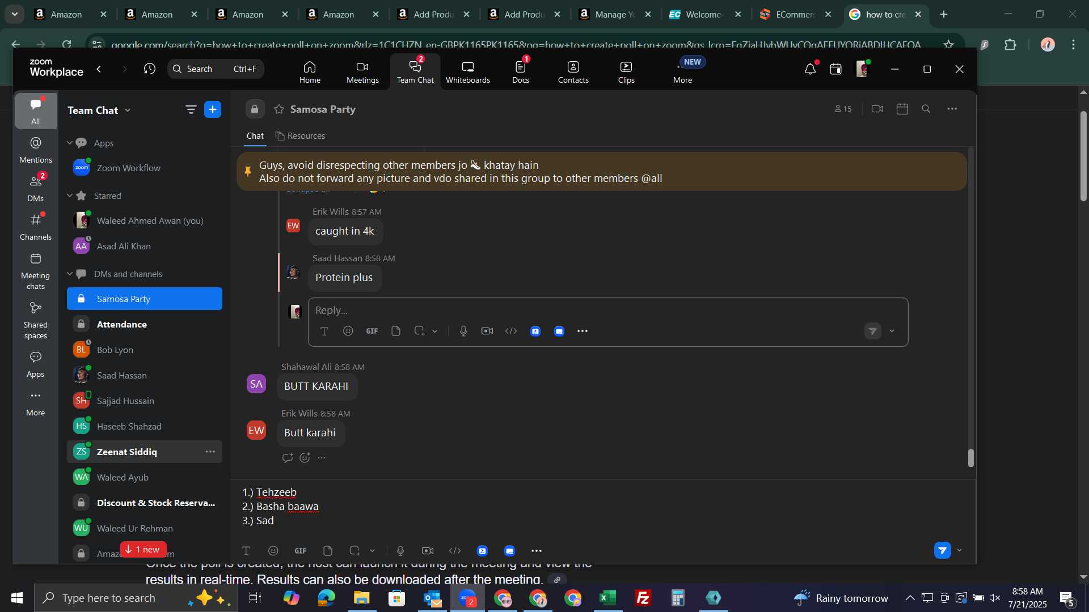This screenshot has width=1089, height=612.
Task: Open Clips in Zoom
Action: click(626, 73)
